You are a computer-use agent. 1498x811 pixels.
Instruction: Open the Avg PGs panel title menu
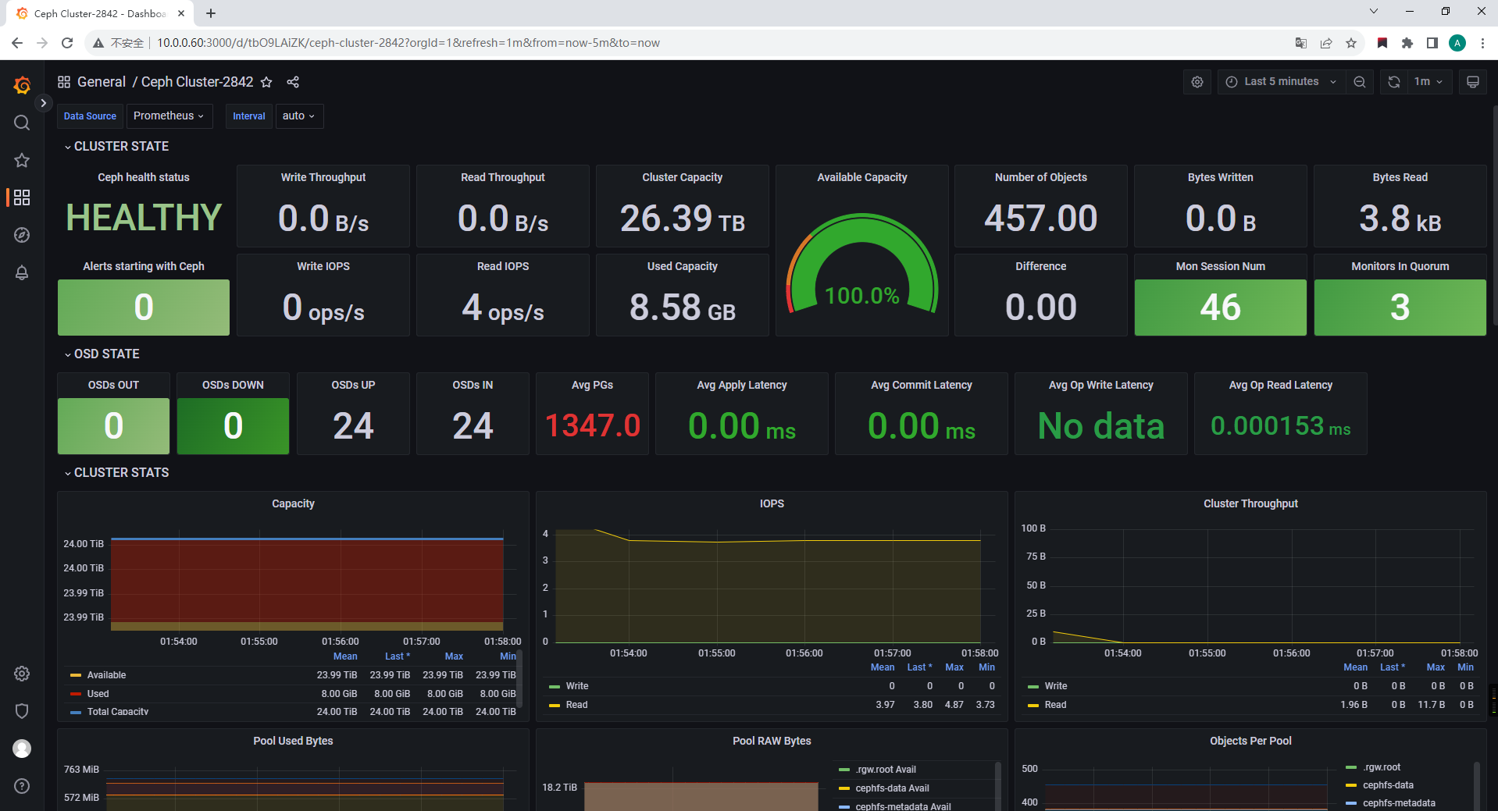(x=592, y=386)
